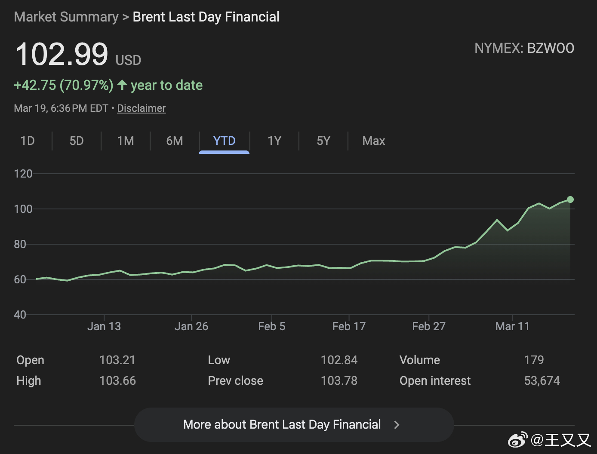The height and width of the screenshot is (454, 597).
Task: Click the Weibo logo watermark
Action: coord(518,440)
